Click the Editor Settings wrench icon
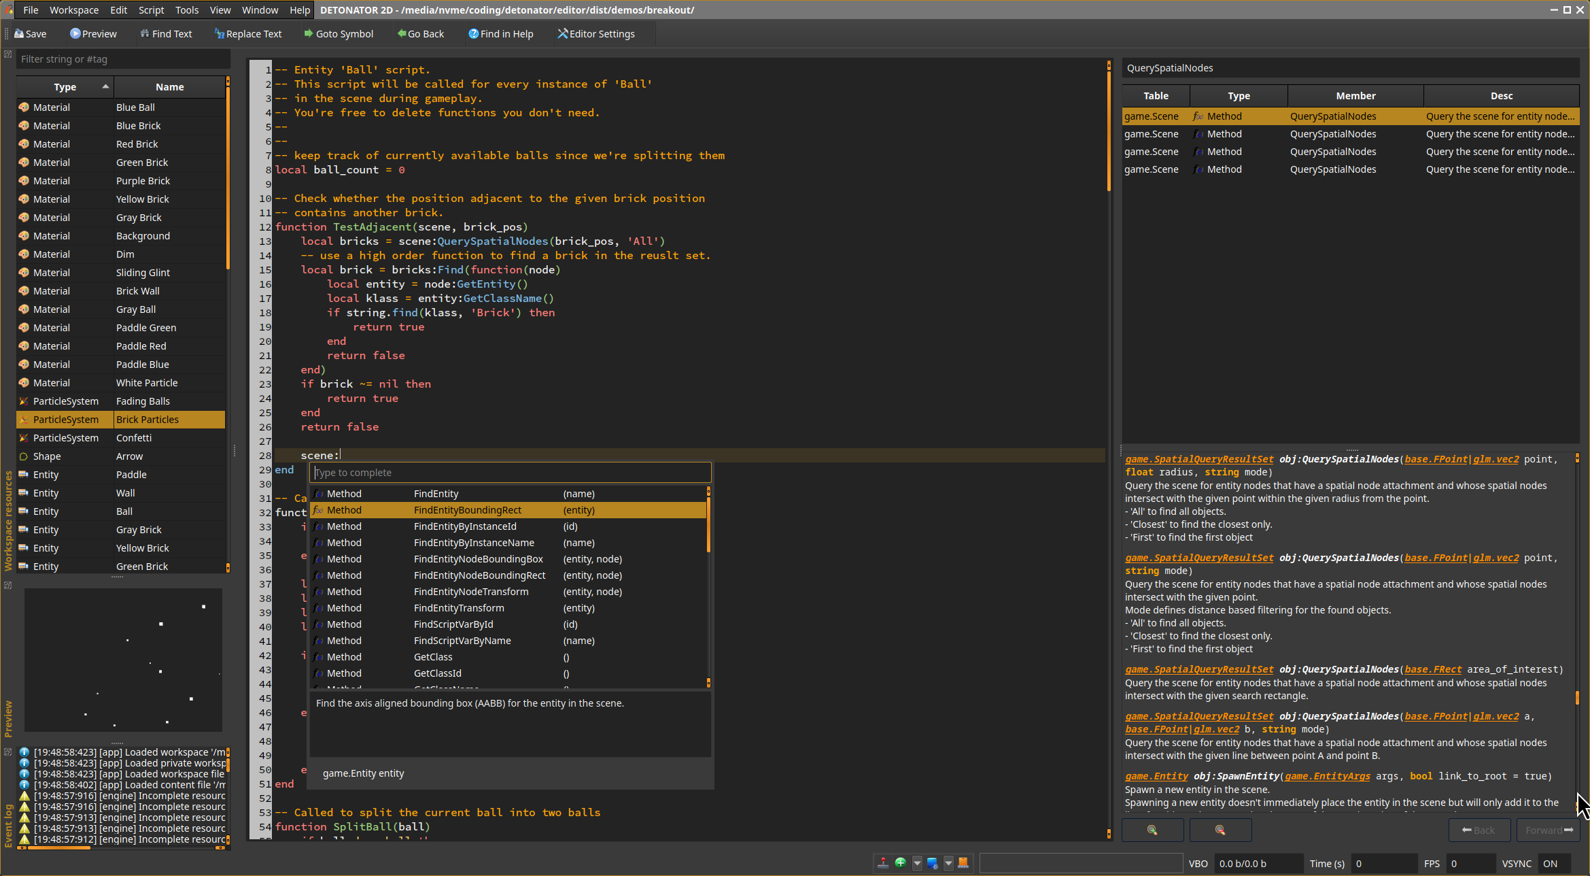Screen dimensions: 1590x876 [x=562, y=34]
